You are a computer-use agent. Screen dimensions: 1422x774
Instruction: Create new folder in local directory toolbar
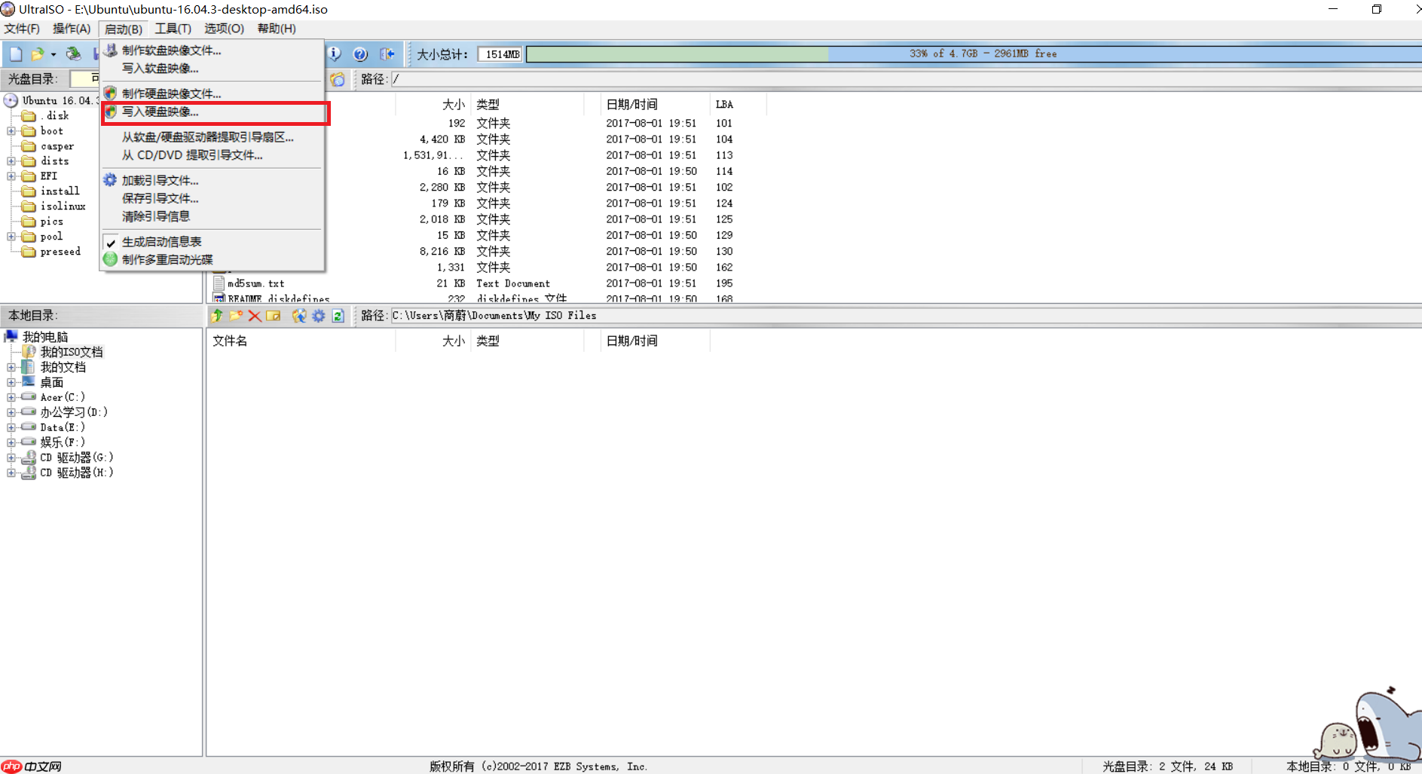coord(236,316)
